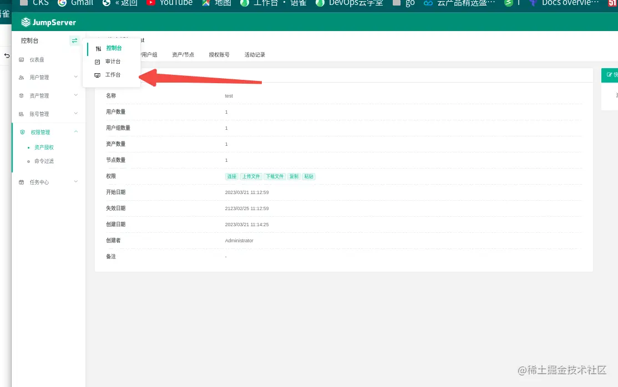Click the 粘贴 permission tag

(x=308, y=176)
